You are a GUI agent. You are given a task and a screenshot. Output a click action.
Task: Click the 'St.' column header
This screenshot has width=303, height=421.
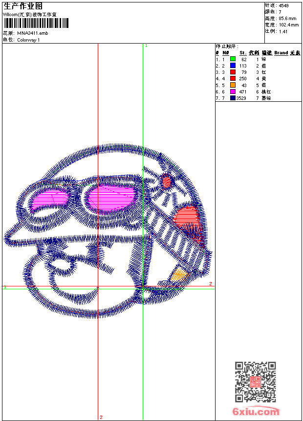click(243, 53)
